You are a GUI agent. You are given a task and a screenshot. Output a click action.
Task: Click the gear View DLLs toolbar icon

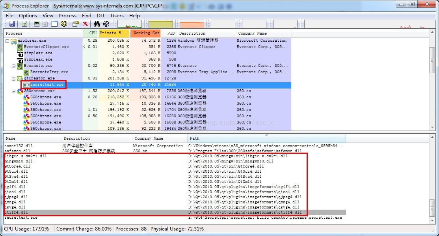[64, 24]
